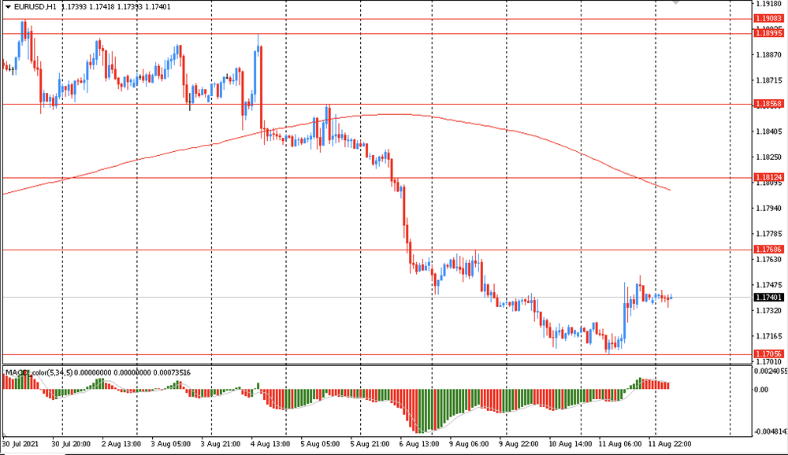
Task: Click price scale value 1.17320
Action: click(x=769, y=311)
